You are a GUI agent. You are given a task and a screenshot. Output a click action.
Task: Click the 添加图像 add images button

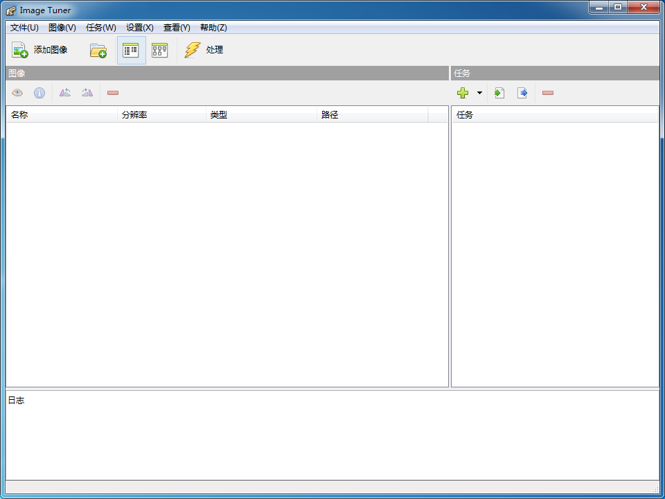(40, 50)
